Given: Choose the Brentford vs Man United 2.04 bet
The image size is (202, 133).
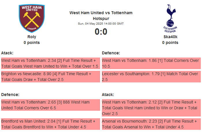Looking at the screenshot, I should (x=50, y=124).
